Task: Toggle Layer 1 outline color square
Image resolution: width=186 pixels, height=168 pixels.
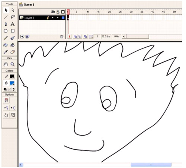Action: click(63, 18)
